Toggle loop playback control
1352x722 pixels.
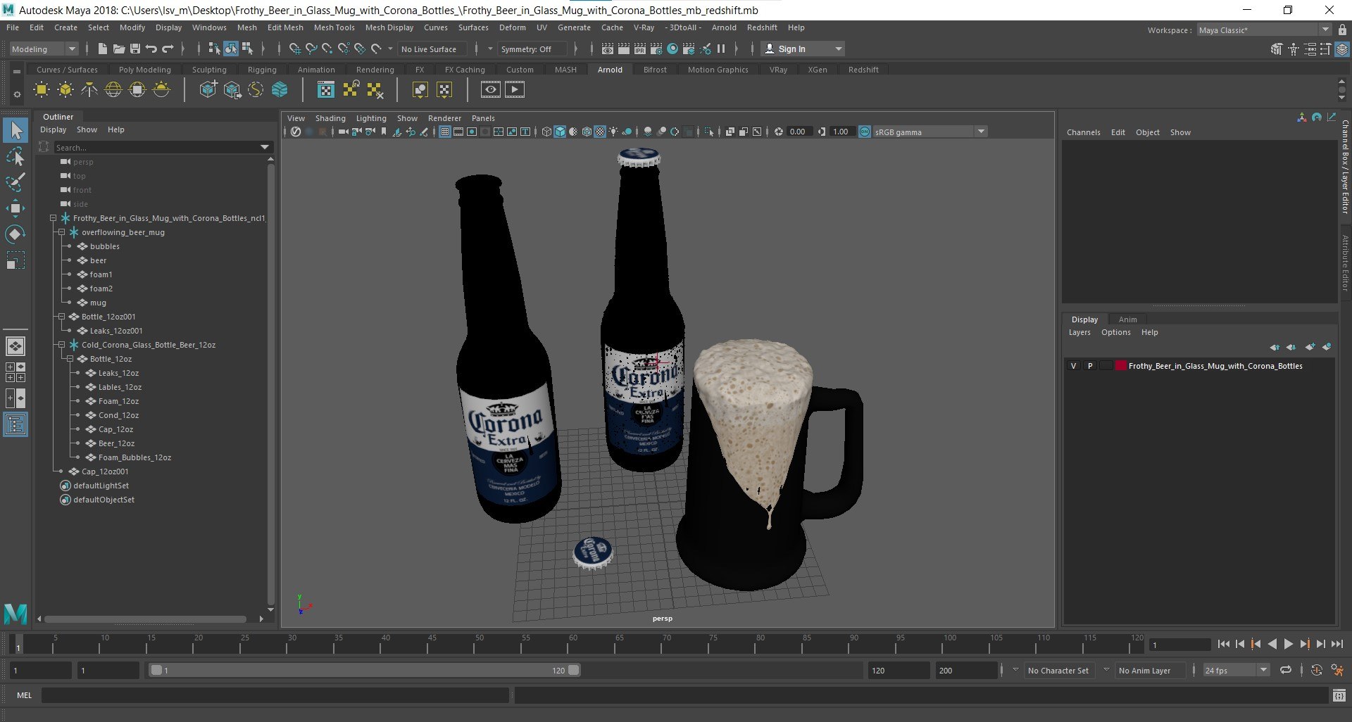pyautogui.click(x=1286, y=671)
